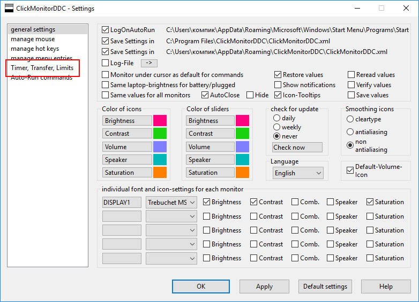Viewport: 419px width, 302px height.
Task: Enable Speaker for DISPLAY1
Action: (330, 202)
